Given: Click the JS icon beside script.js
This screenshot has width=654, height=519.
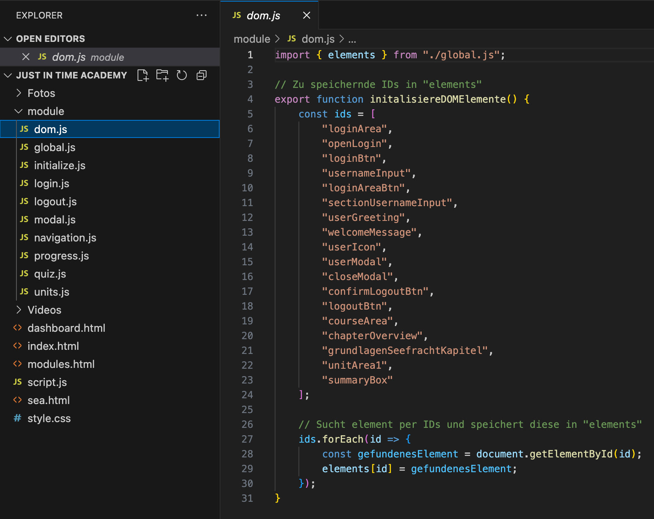Looking at the screenshot, I should tap(18, 382).
